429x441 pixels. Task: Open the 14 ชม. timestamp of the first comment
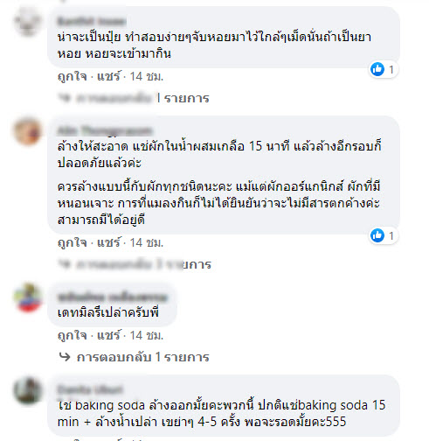(147, 77)
